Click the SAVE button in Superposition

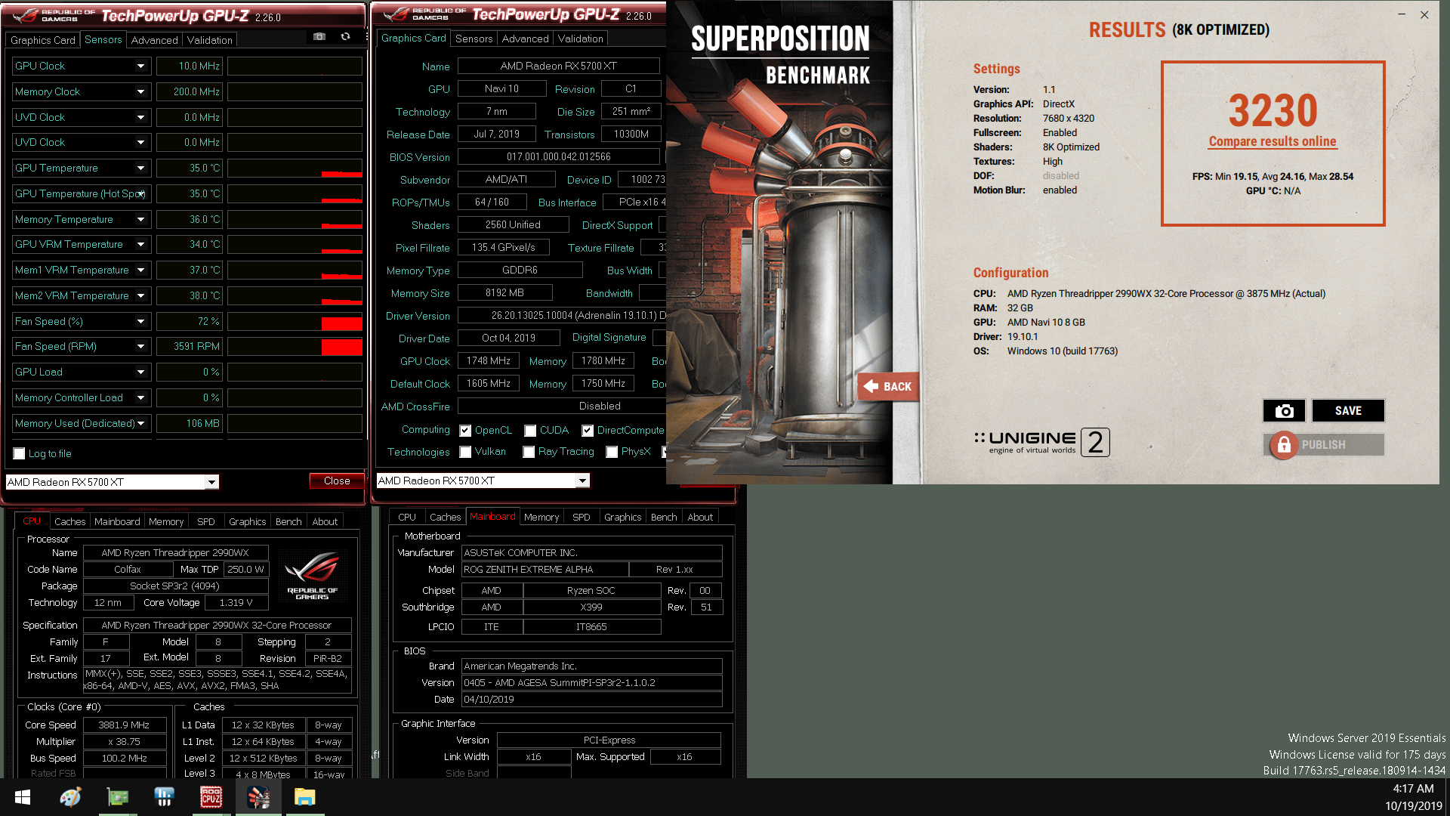click(x=1348, y=411)
